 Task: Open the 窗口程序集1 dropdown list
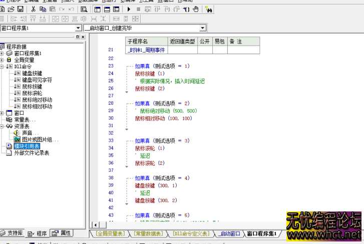pos(78,29)
